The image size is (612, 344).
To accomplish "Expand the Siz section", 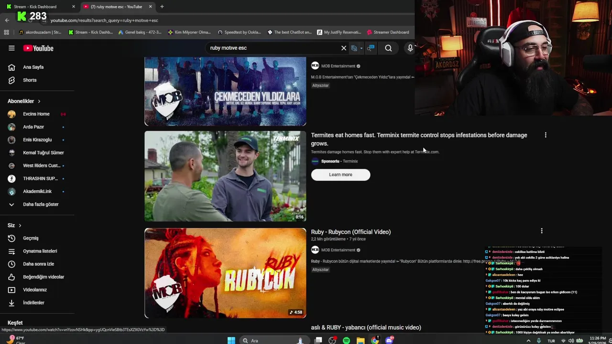I will [x=14, y=226].
